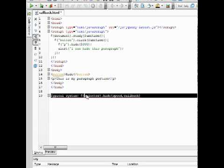224x168 pixels.
Task: Click the blue window icon at toolbar's right end
Action: click(193, 6)
